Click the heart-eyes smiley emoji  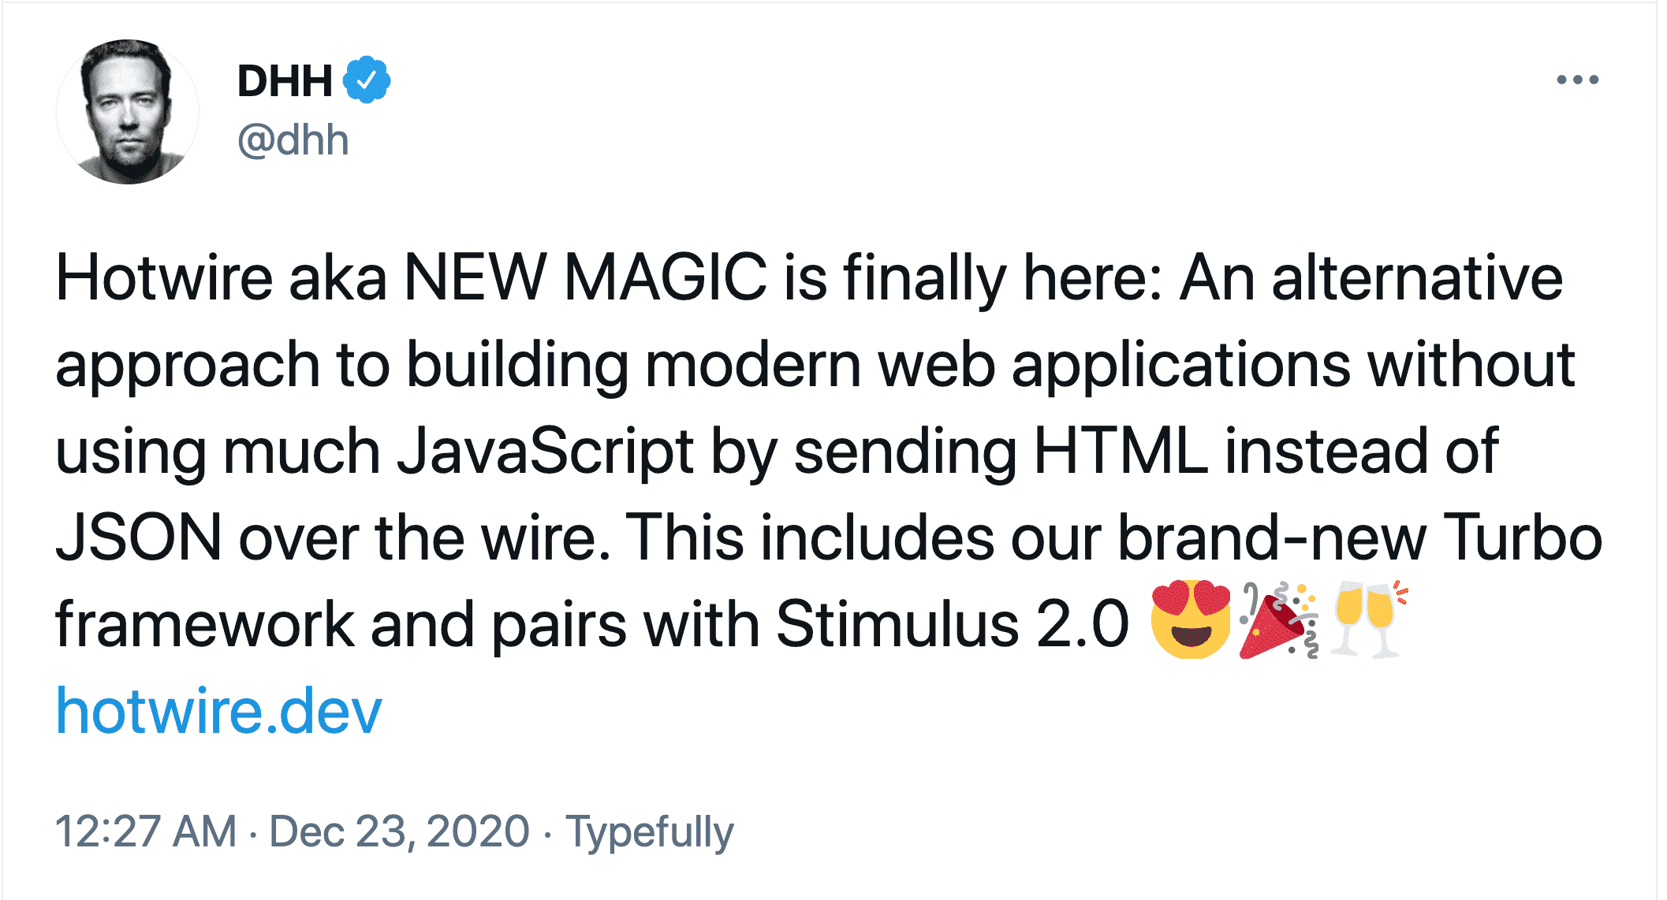click(1191, 620)
